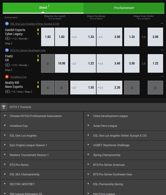166x195 pixels.
Task: Click the red Amadeus Cup tournament icon
Action: pyautogui.click(x=7, y=77)
